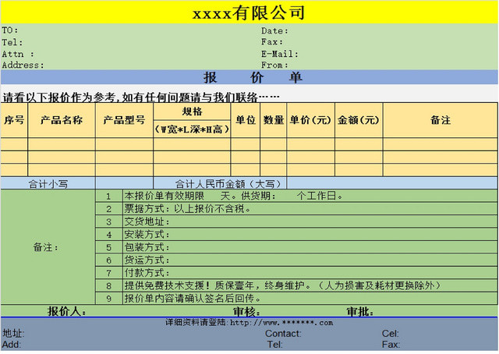Click the footer 'Fax:' label

[x=391, y=345]
